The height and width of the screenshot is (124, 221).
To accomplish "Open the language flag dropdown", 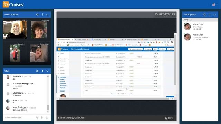I will (x=215, y=4).
